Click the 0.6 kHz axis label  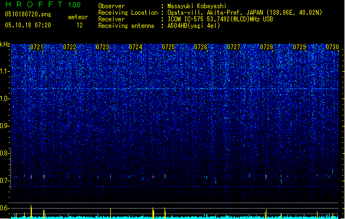pos(4,208)
